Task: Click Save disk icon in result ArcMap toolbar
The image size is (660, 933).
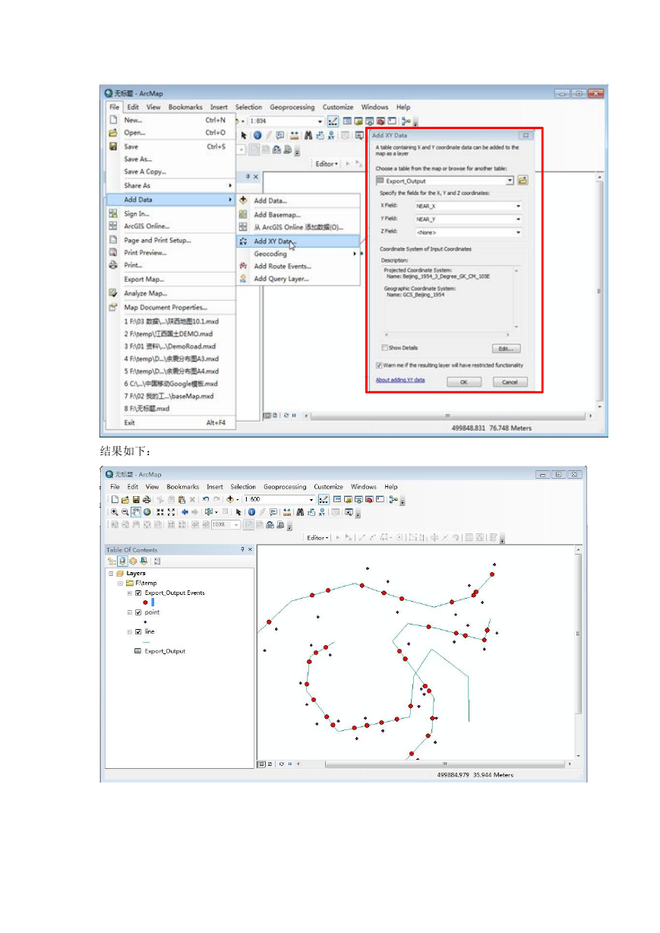Action: point(136,499)
